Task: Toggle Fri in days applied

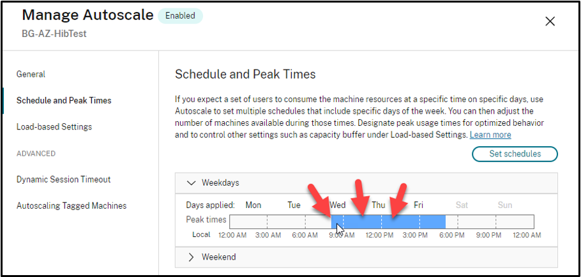Action: 418,205
